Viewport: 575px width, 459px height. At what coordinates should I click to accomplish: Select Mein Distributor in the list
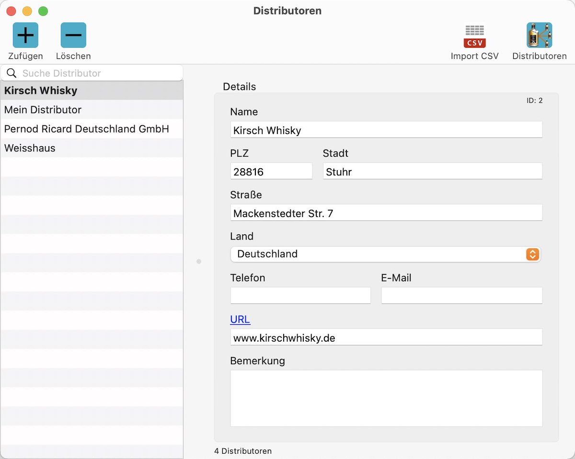coord(92,110)
